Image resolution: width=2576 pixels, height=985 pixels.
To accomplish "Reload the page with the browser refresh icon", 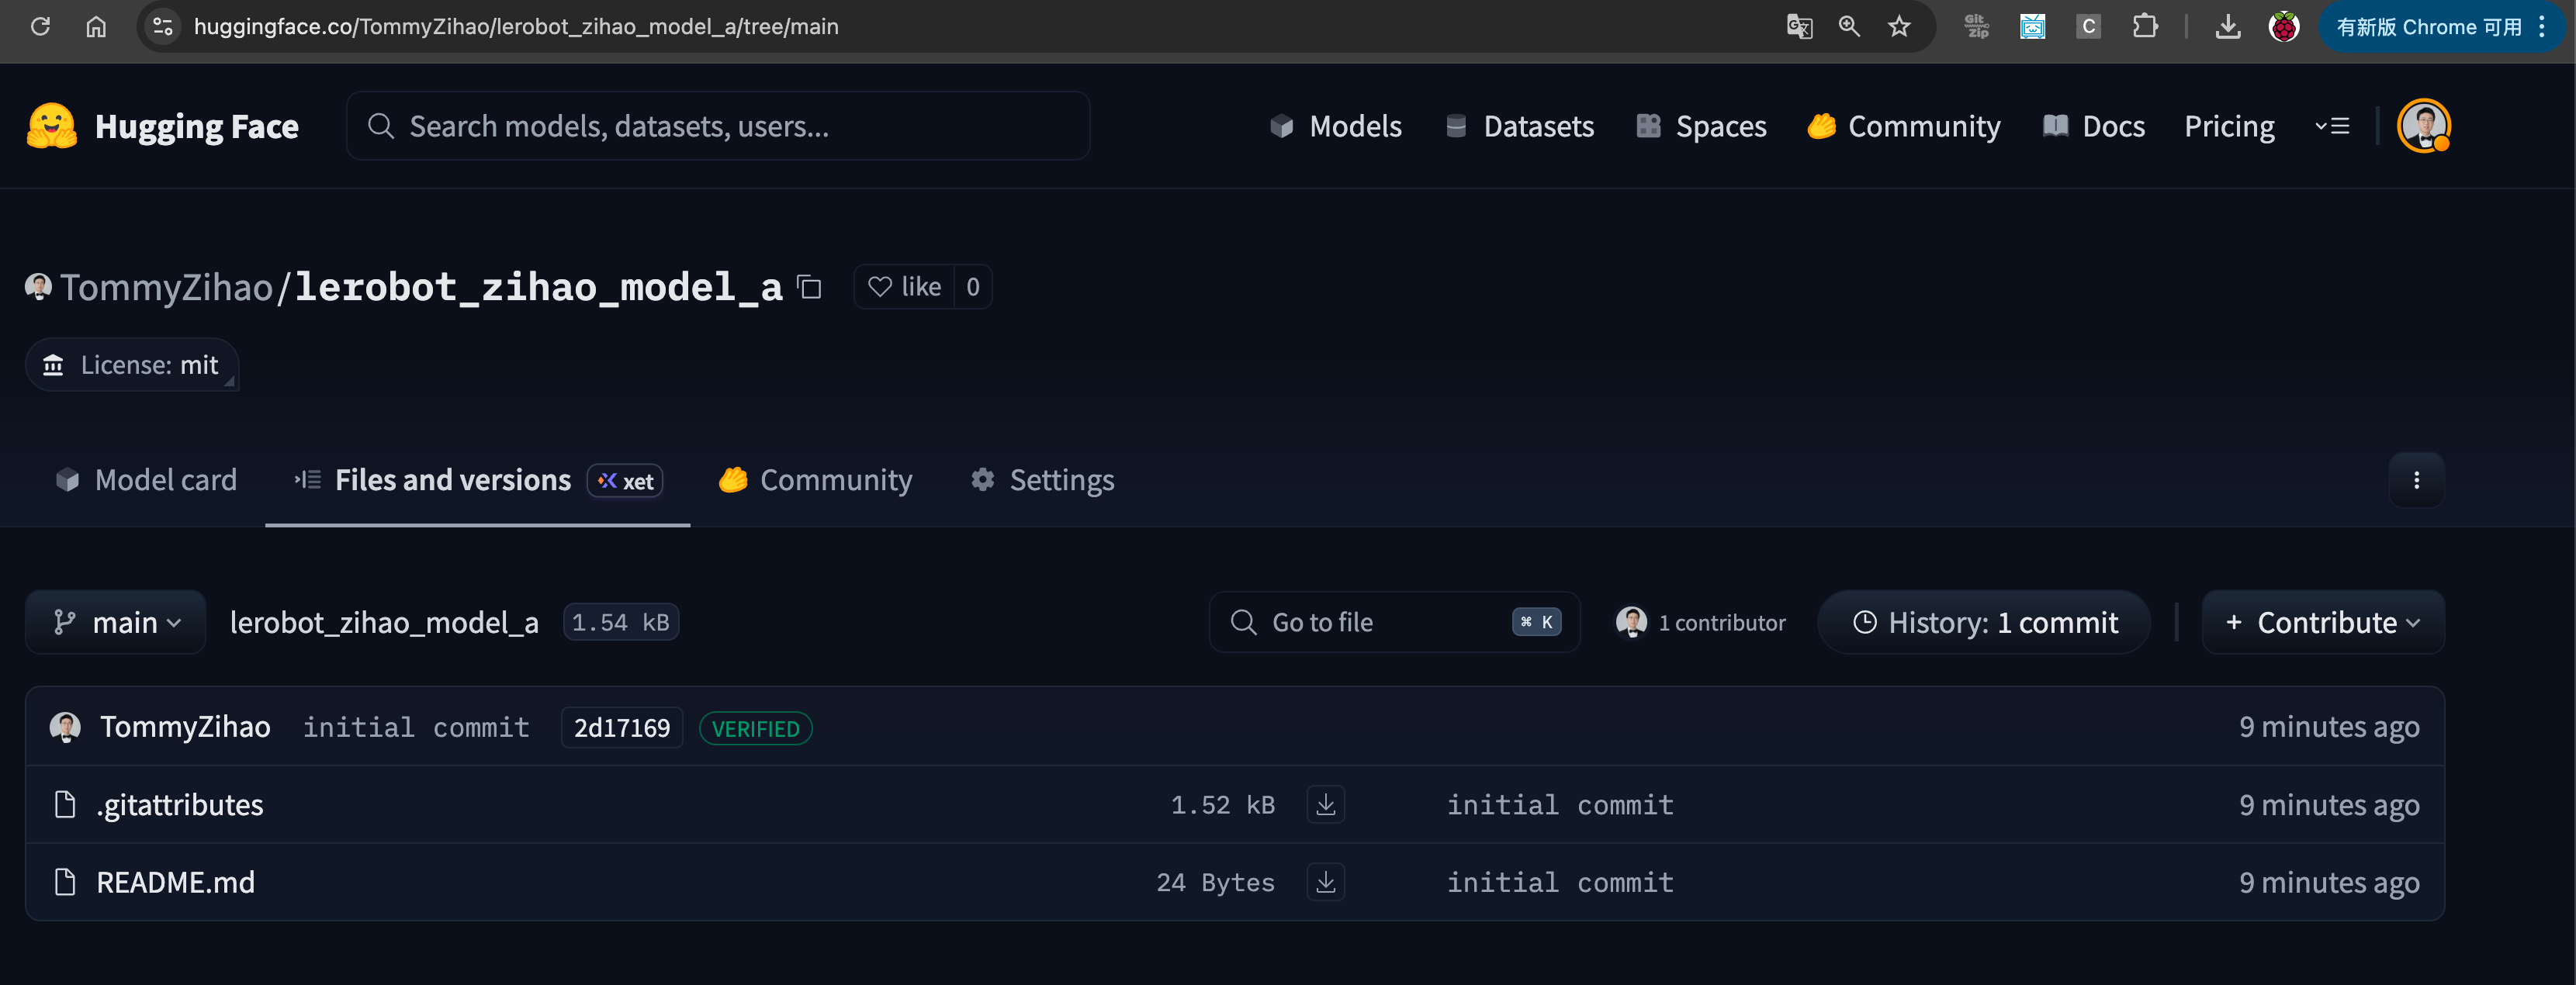I will point(40,27).
